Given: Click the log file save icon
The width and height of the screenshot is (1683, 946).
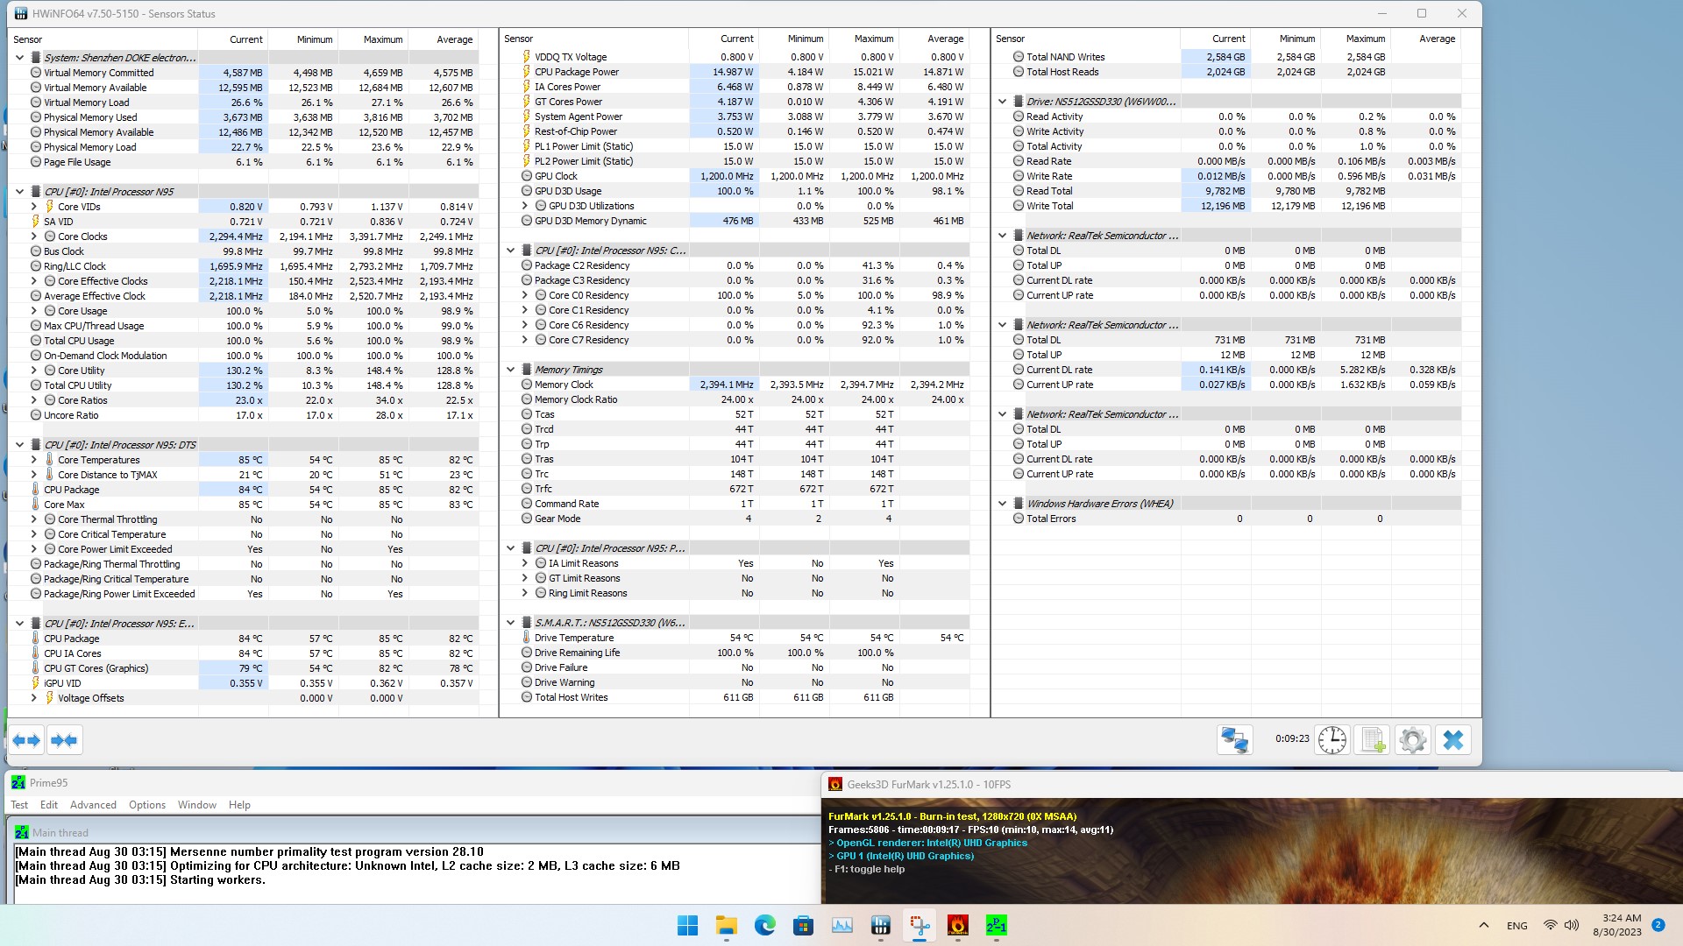Looking at the screenshot, I should point(1372,740).
